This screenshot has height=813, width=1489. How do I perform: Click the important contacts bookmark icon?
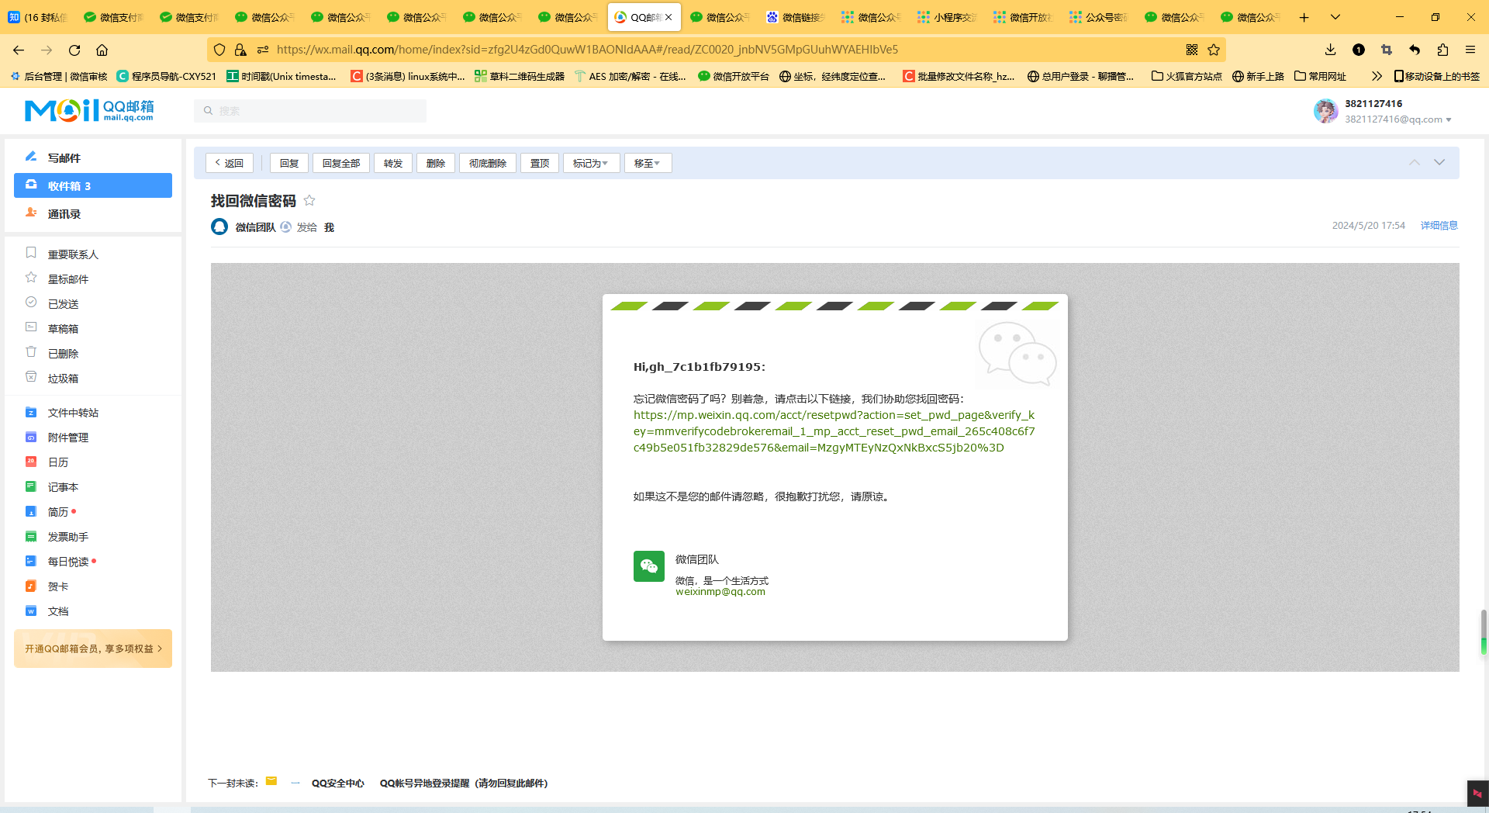[31, 253]
